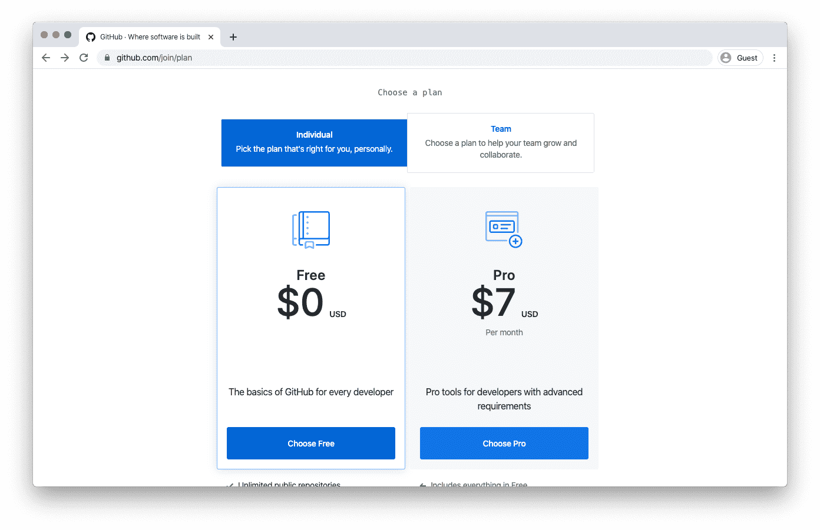Open the Guest profile button
This screenshot has height=530, width=820.
point(740,58)
